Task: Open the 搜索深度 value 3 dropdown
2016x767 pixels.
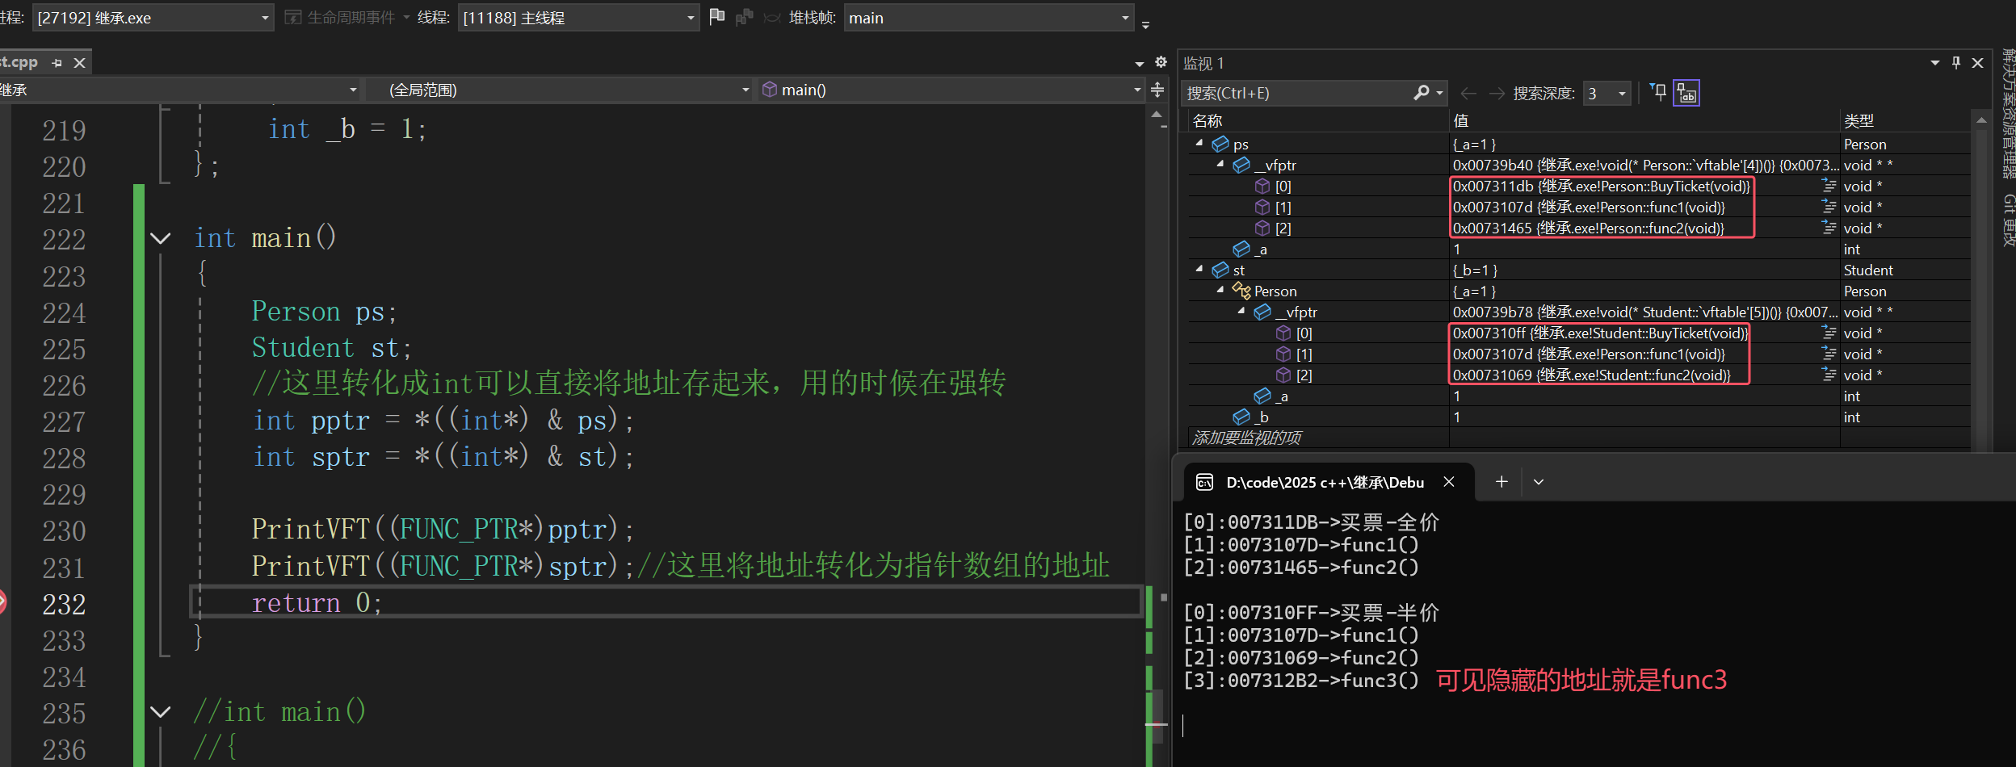Action: click(1622, 94)
